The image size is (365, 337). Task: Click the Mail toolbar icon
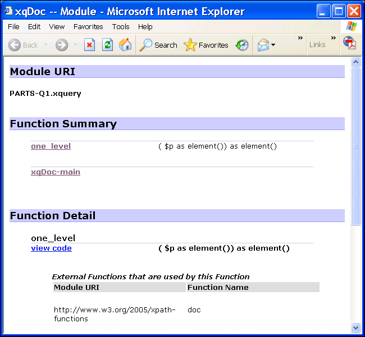263,45
